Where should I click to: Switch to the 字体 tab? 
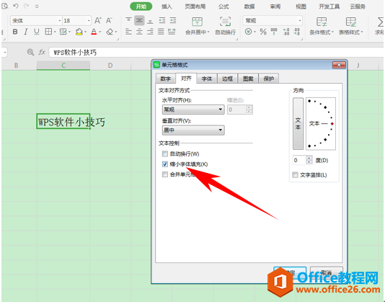pyautogui.click(x=207, y=79)
